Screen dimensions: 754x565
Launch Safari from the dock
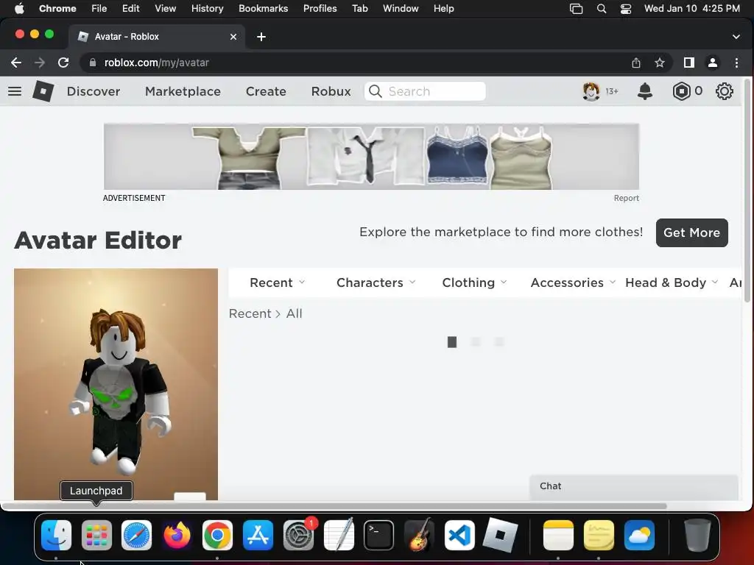(x=136, y=536)
